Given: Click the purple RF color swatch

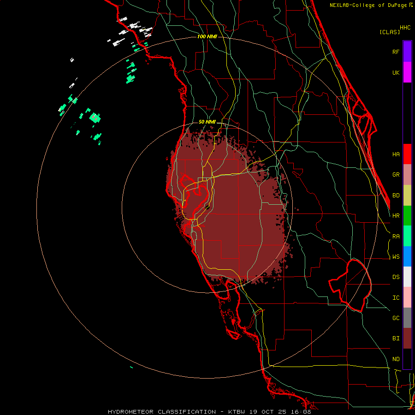Looking at the screenshot, I should 407,52.
